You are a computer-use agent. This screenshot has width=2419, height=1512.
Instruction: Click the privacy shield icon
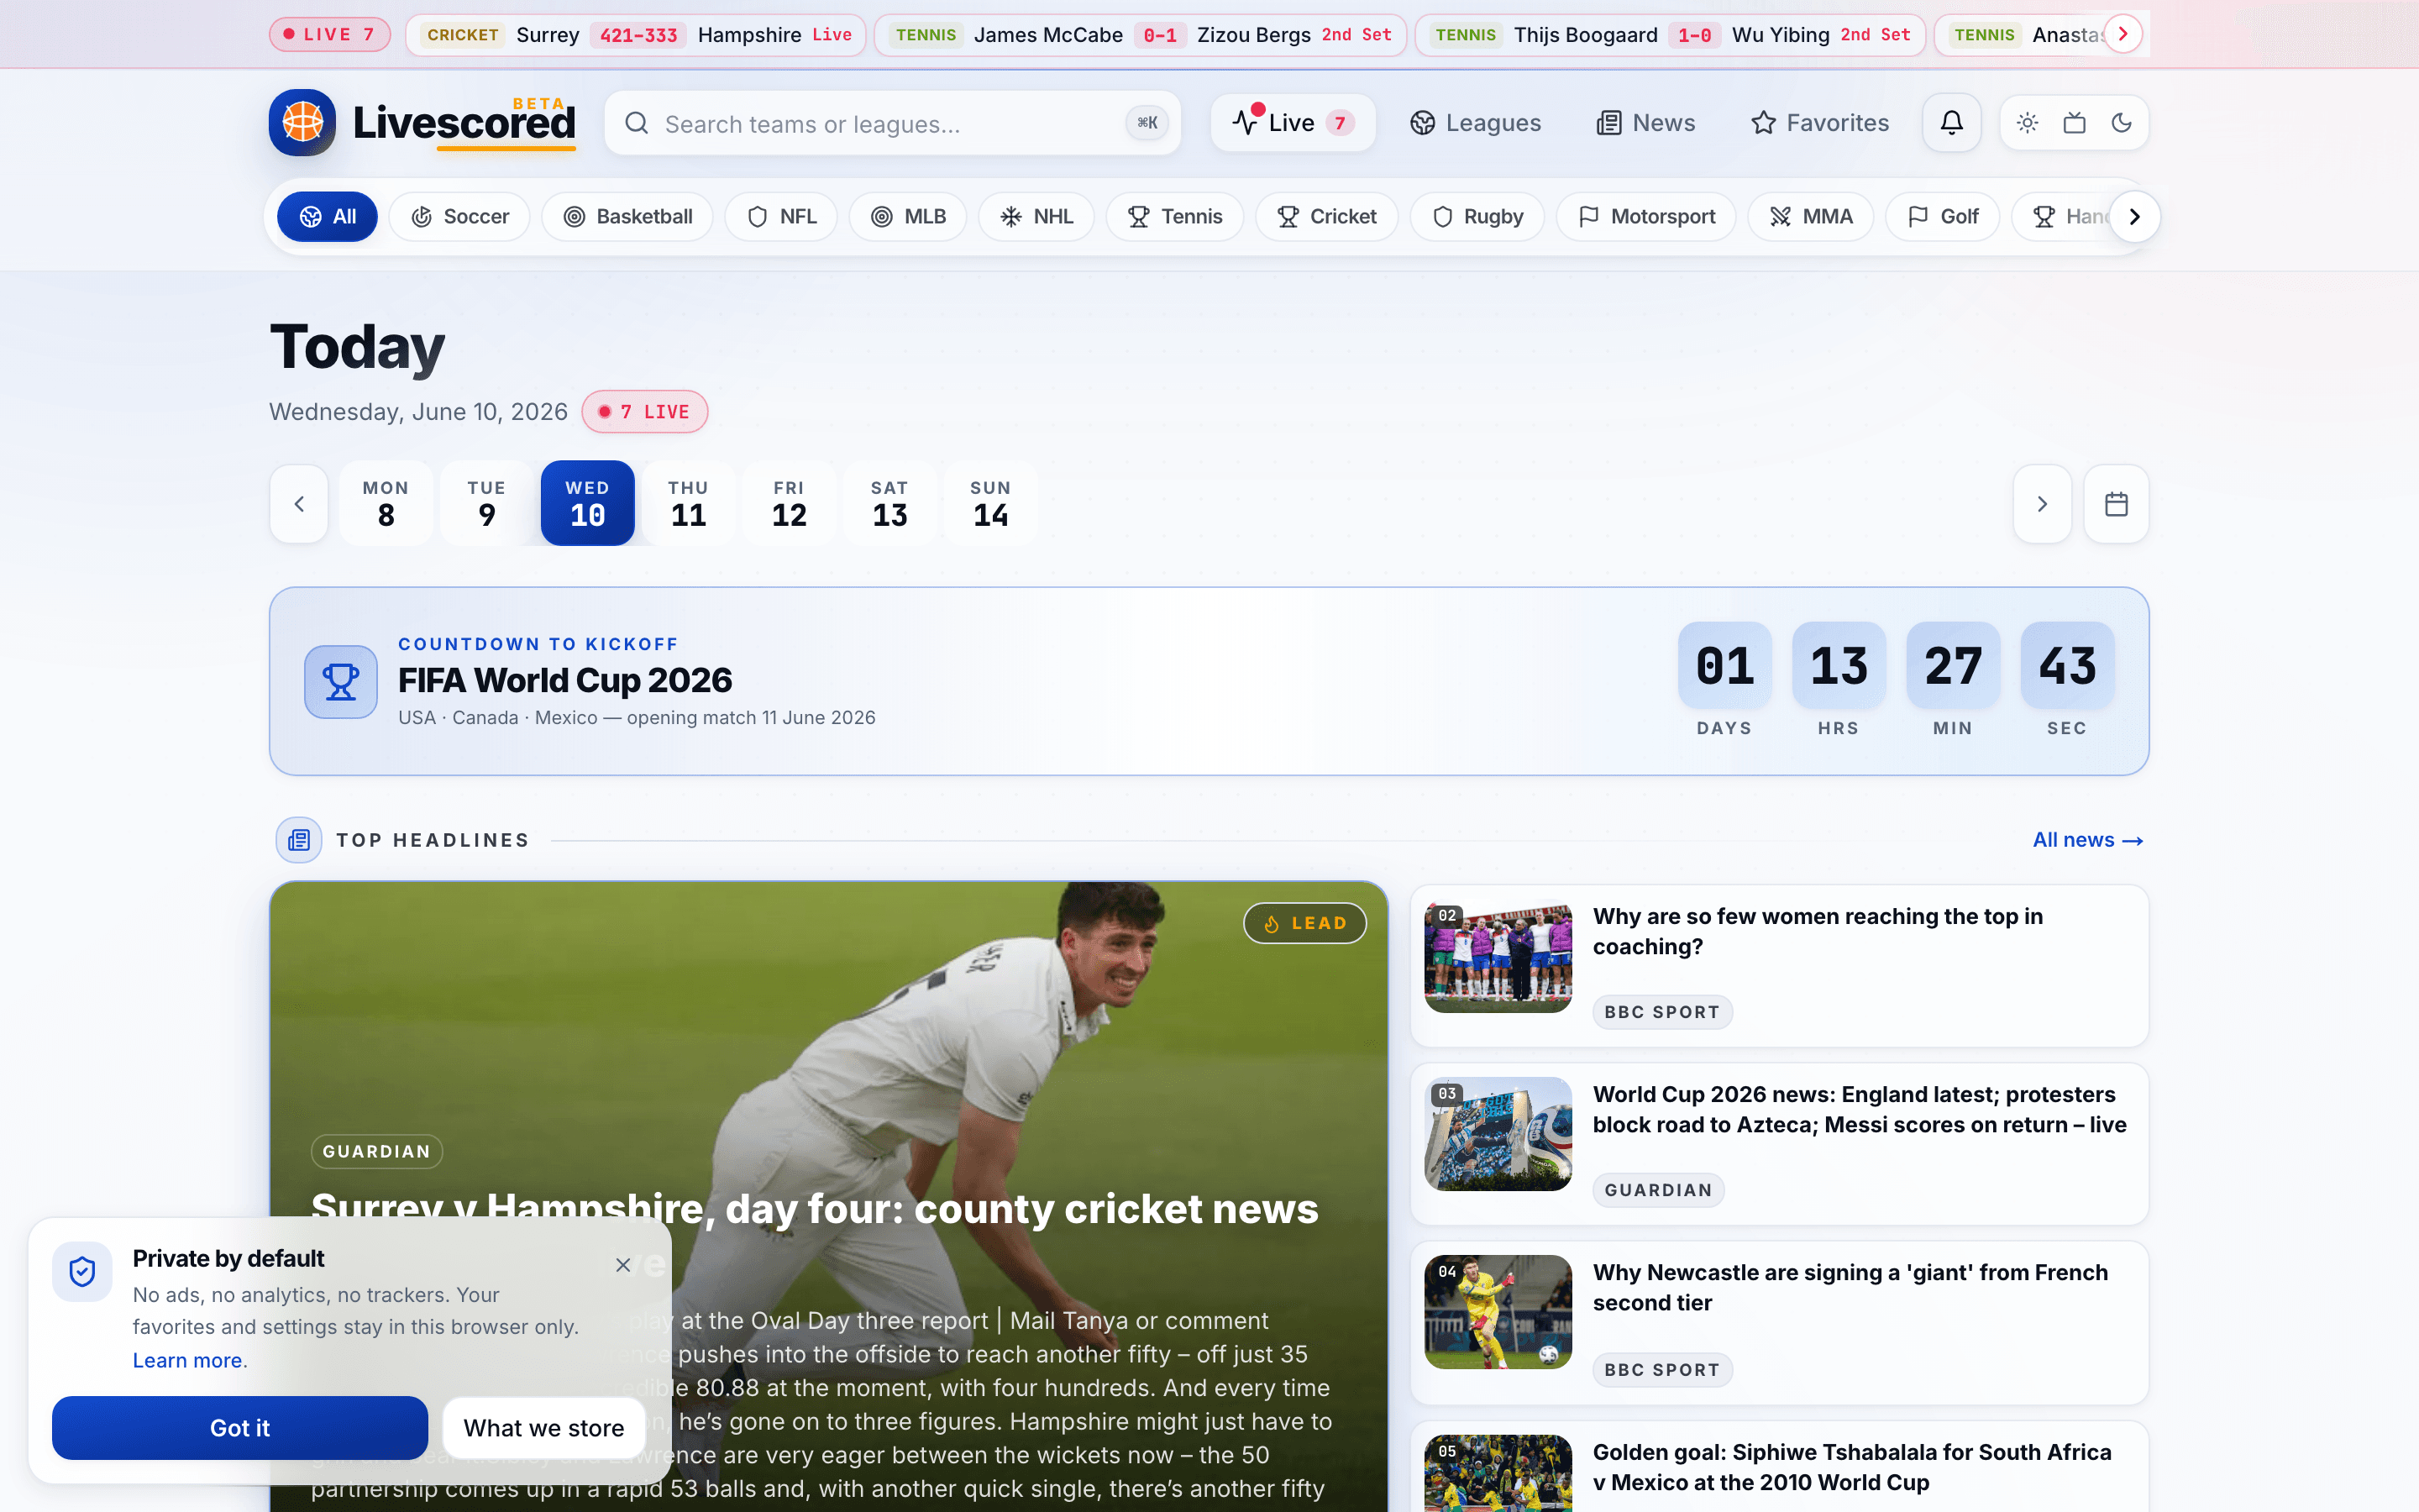82,1271
